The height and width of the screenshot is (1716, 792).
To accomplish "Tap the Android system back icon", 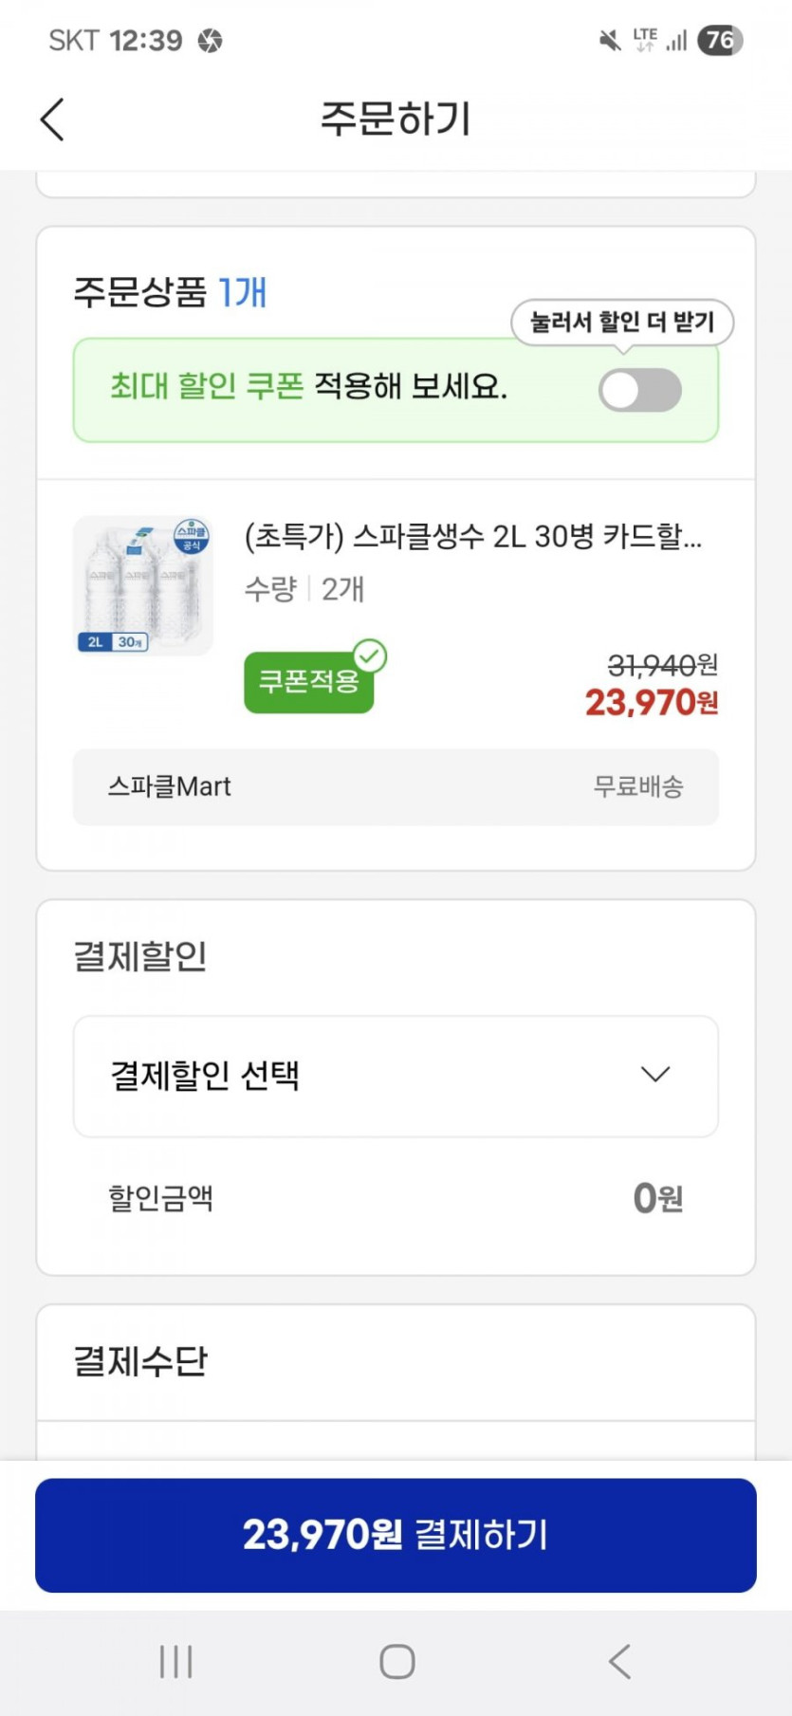I will (619, 1661).
